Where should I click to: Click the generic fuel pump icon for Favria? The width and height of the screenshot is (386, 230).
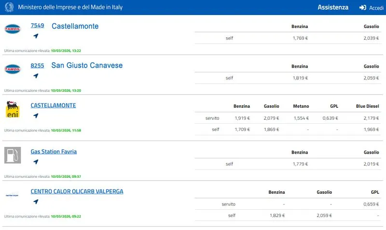(12, 155)
